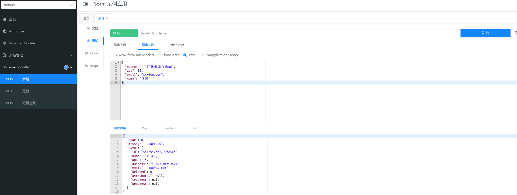Open the JSON(application/json) content type dropdown
The width and height of the screenshot is (517, 195).
pyautogui.click(x=219, y=55)
